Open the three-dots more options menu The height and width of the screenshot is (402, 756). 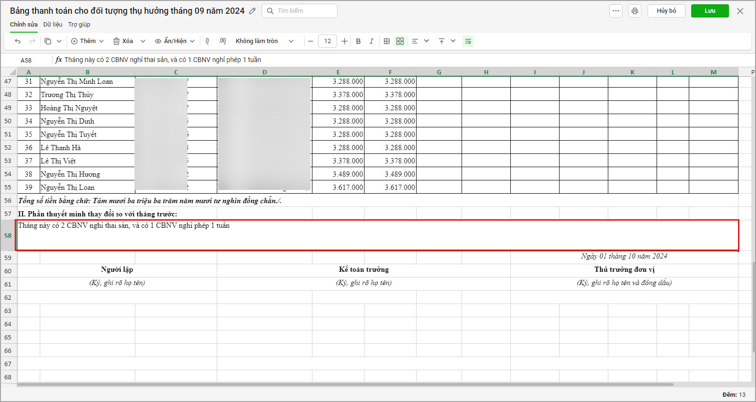point(615,11)
